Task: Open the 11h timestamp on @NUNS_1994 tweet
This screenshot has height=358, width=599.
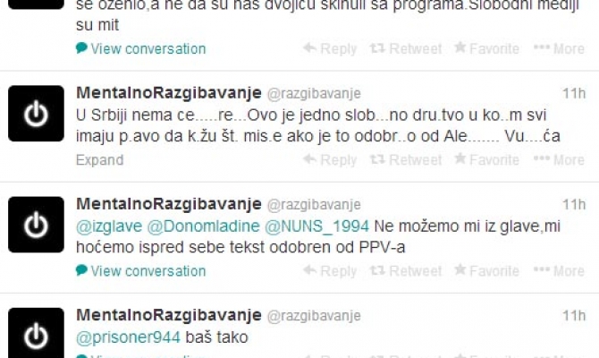Action: click(x=574, y=205)
